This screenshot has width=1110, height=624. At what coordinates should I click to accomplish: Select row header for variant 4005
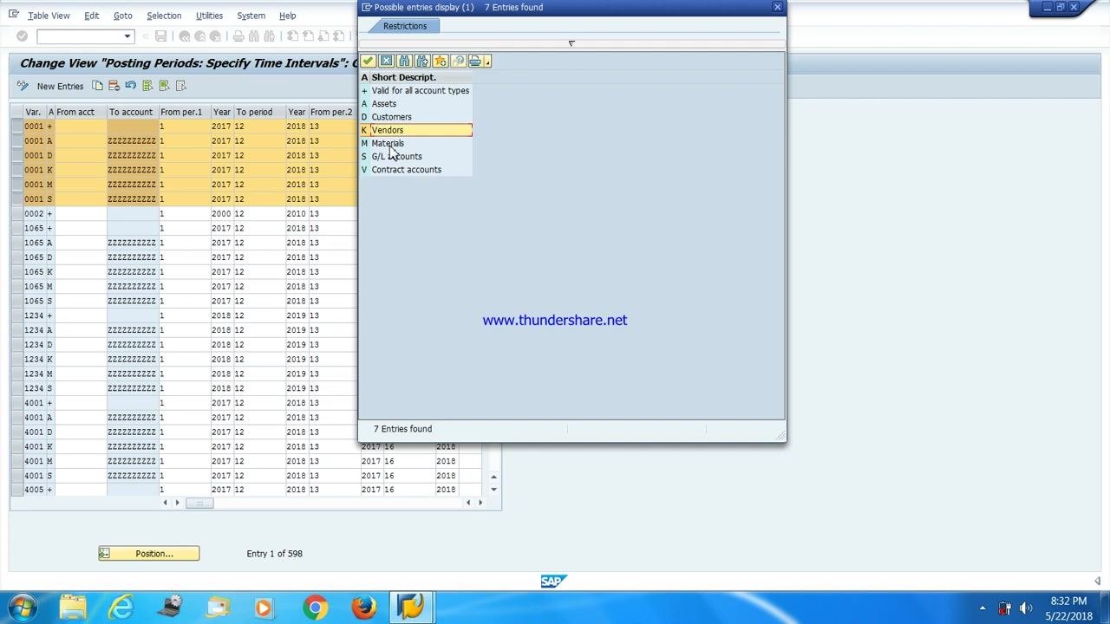[16, 491]
